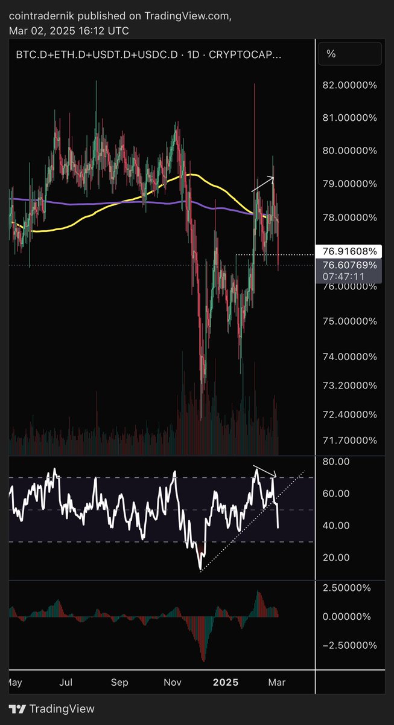This screenshot has height=725, width=394.
Task: Click the 0.00000% histogram scale label
Action: [x=347, y=617]
